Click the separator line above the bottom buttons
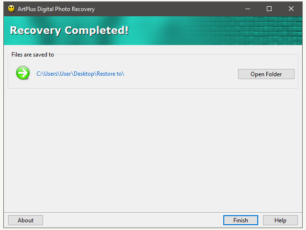 click(153, 212)
